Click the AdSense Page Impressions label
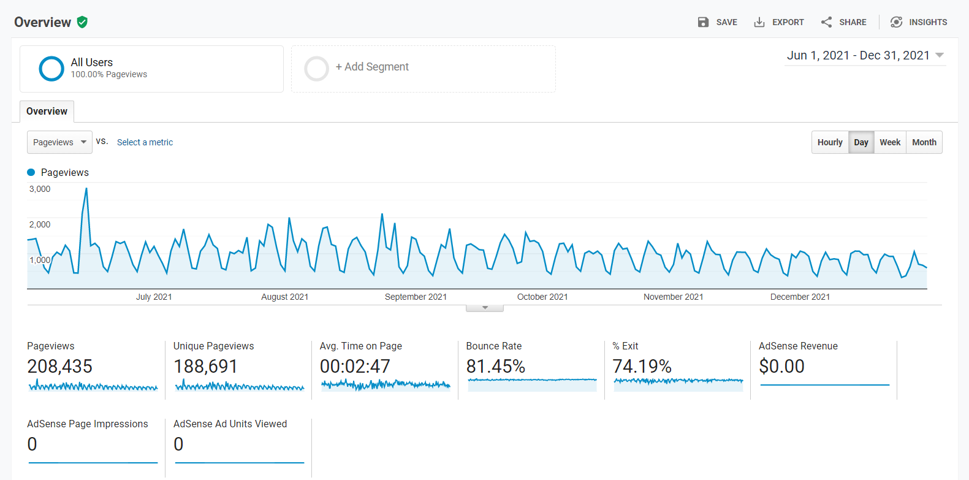969x480 pixels. click(x=88, y=424)
